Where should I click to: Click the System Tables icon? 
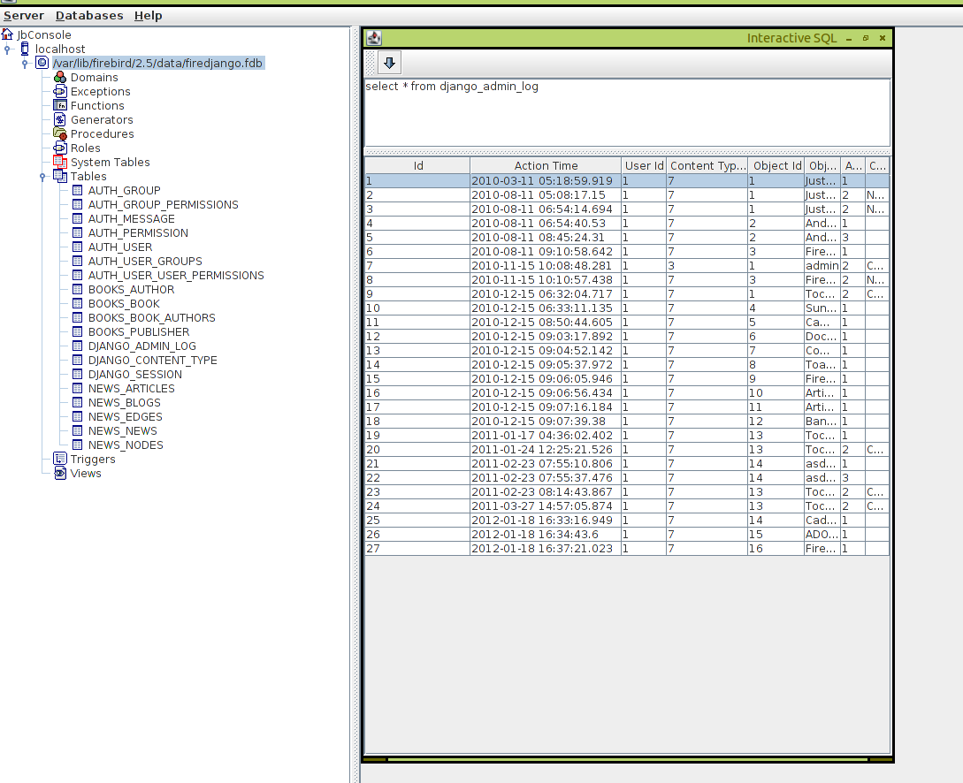tap(60, 163)
